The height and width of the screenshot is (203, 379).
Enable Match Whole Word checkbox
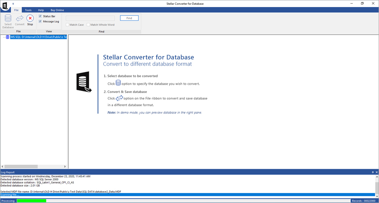click(88, 25)
